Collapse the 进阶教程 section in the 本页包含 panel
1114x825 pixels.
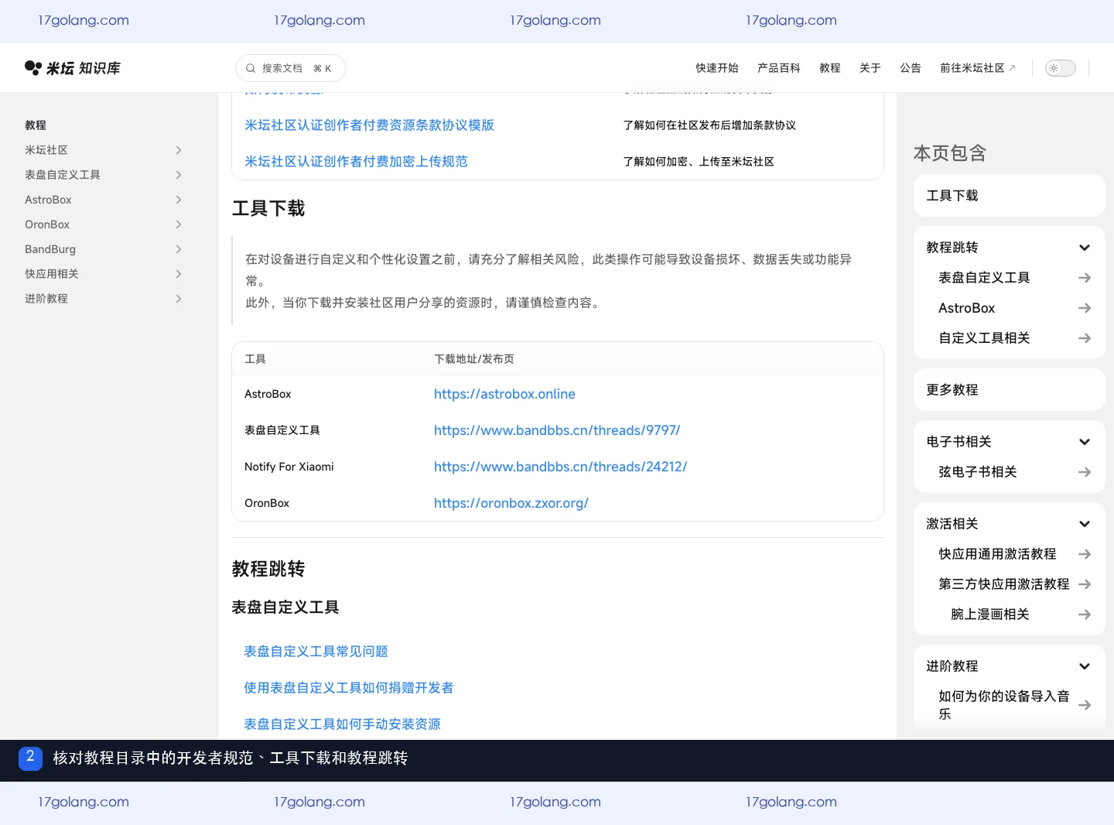[x=1085, y=666]
